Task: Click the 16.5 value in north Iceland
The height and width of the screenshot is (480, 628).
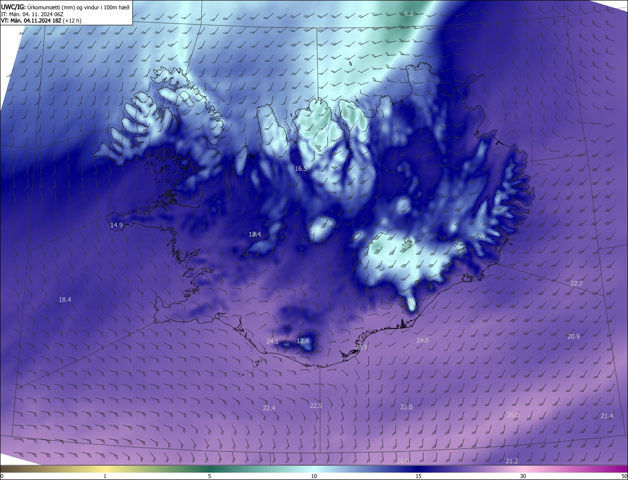Action: click(301, 168)
